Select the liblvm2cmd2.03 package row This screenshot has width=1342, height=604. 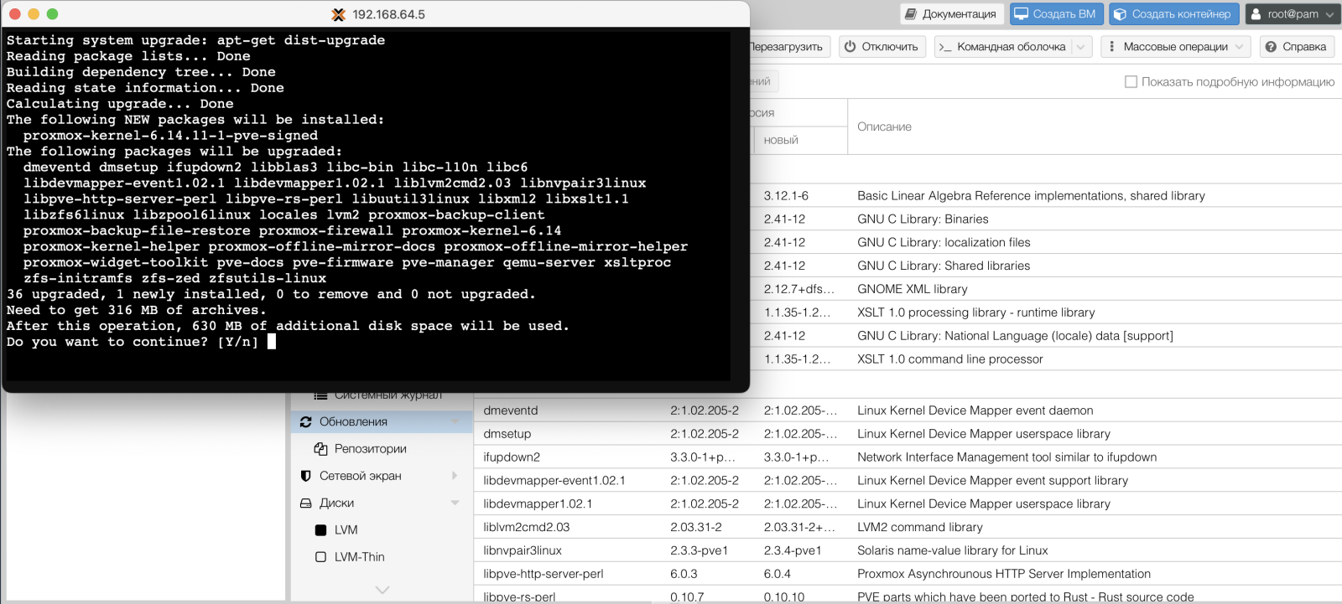[908, 527]
